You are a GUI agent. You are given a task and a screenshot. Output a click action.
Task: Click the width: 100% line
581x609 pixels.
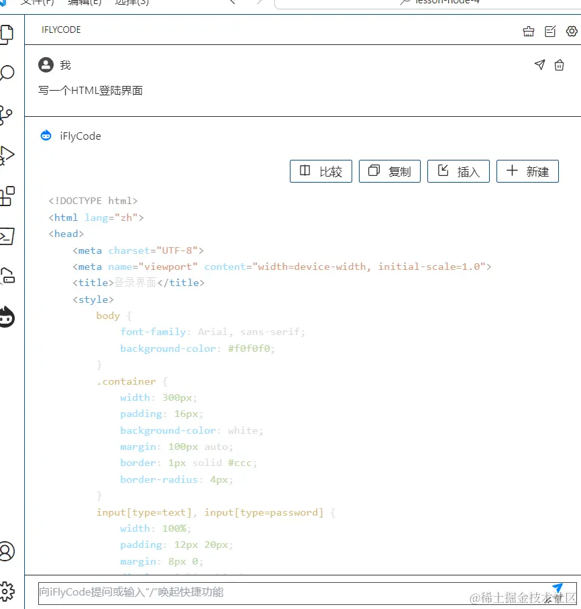(x=156, y=528)
